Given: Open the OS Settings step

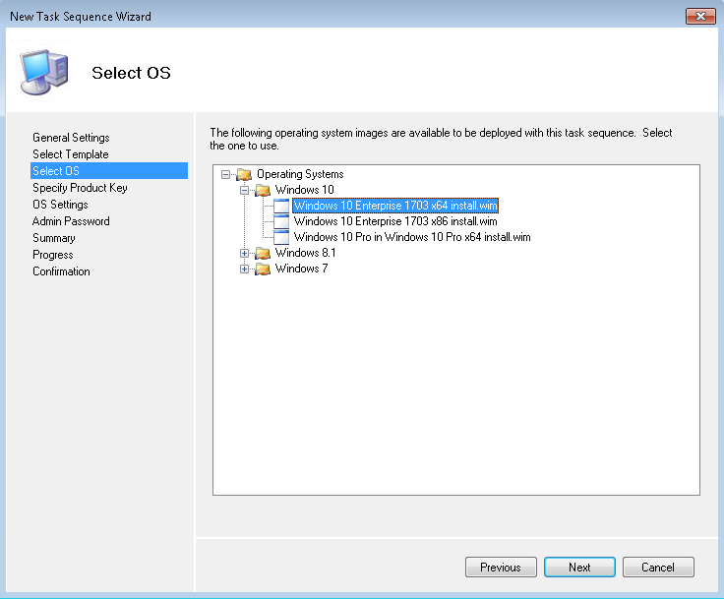Looking at the screenshot, I should click(60, 205).
